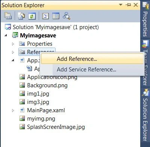The image size is (150, 147).
Task: Collapse the App.xaml node
Action: (x=13, y=60)
